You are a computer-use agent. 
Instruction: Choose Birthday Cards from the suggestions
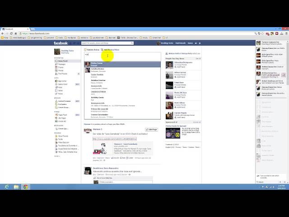[x=122, y=99]
